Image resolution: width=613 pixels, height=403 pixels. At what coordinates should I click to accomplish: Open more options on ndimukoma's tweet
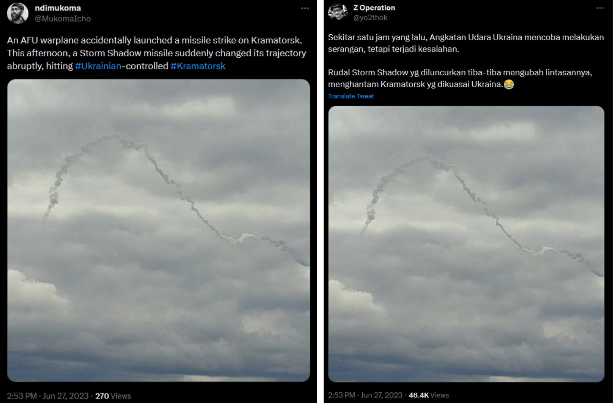305,8
